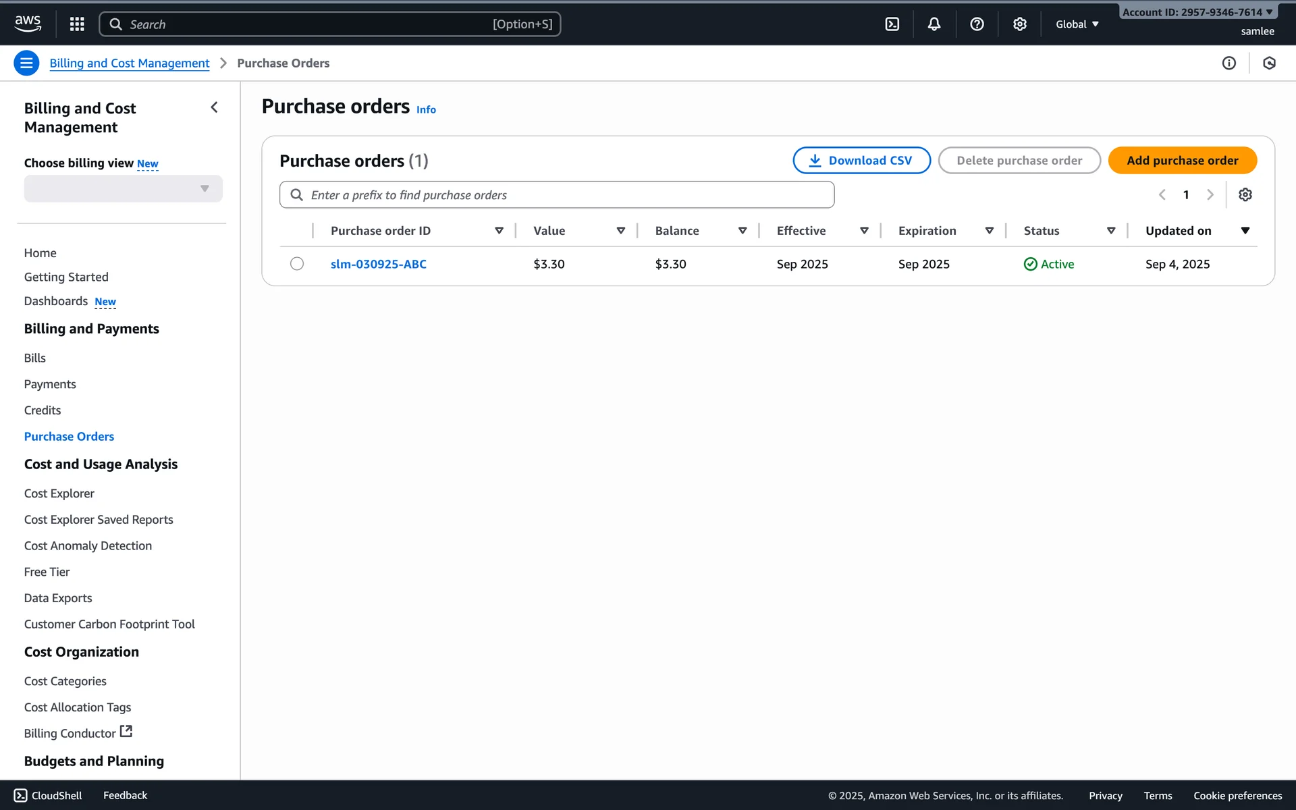Open console settings gear in header
The width and height of the screenshot is (1296, 810).
[1019, 24]
